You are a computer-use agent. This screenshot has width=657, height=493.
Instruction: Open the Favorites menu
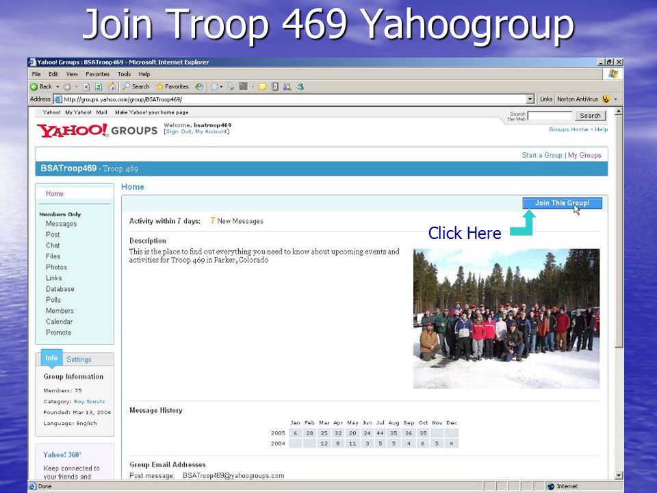click(98, 74)
